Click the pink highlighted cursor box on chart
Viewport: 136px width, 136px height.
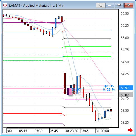70,91
